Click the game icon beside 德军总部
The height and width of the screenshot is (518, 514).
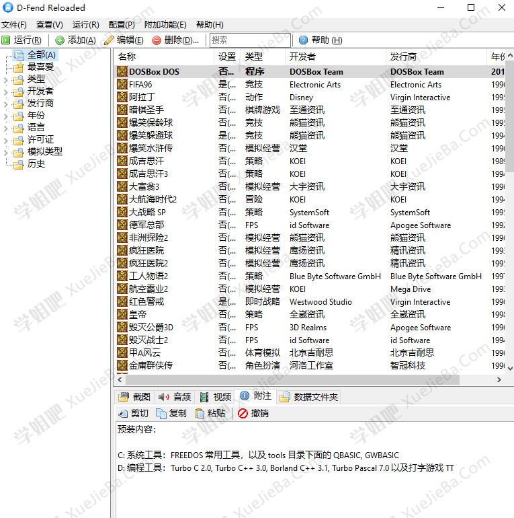tap(122, 225)
